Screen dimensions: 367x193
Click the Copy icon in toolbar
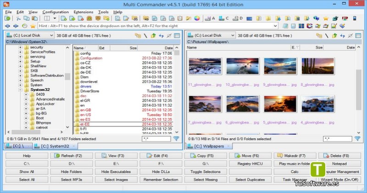tap(27, 18)
